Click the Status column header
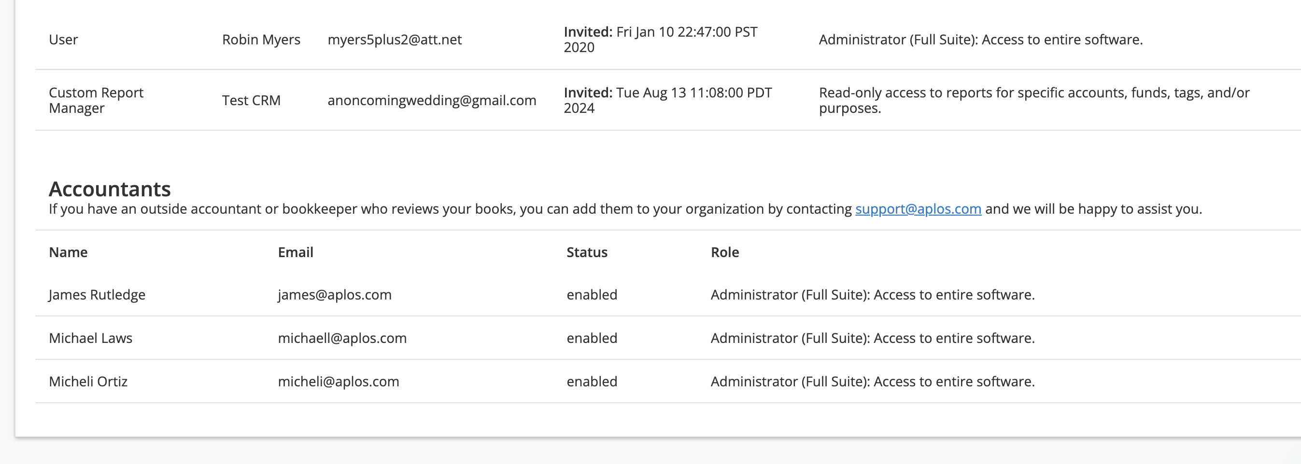The height and width of the screenshot is (464, 1301). [x=586, y=252]
